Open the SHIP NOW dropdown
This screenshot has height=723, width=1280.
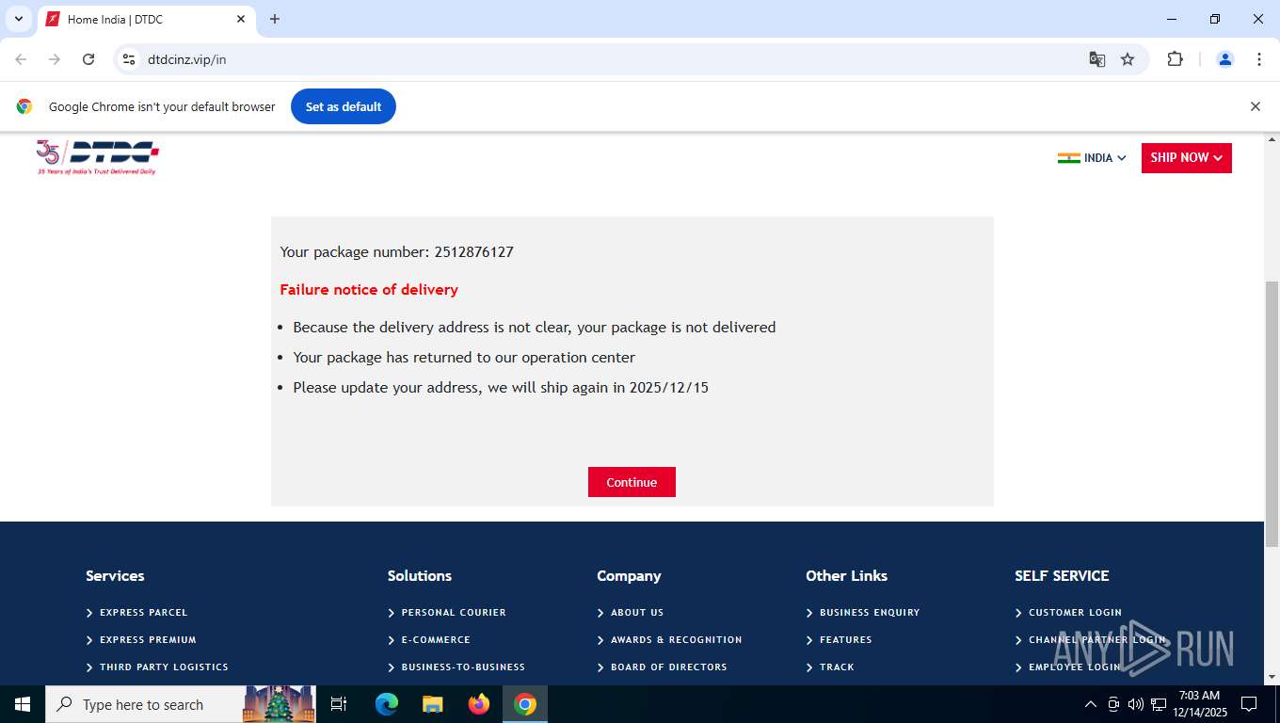pos(1187,158)
